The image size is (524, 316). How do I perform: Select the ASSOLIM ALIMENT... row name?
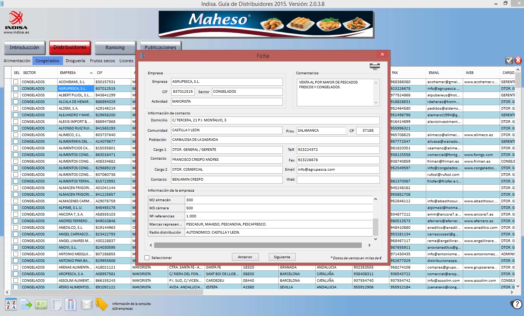click(x=75, y=280)
